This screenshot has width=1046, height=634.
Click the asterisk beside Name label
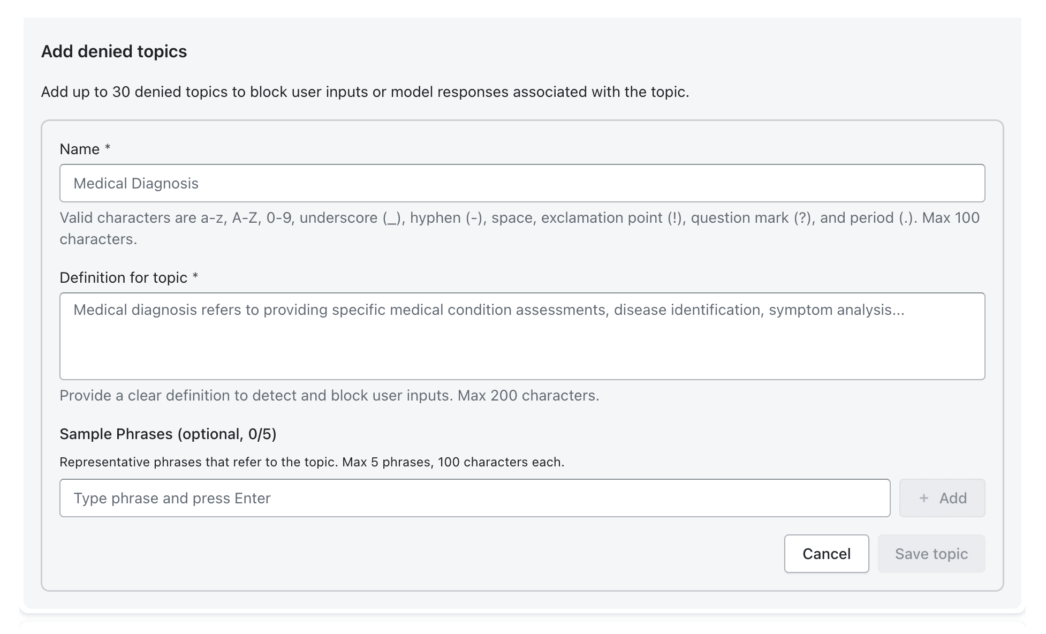pyautogui.click(x=108, y=147)
